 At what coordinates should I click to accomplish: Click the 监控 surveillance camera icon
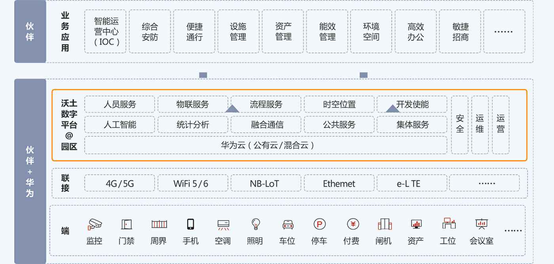coord(94,224)
